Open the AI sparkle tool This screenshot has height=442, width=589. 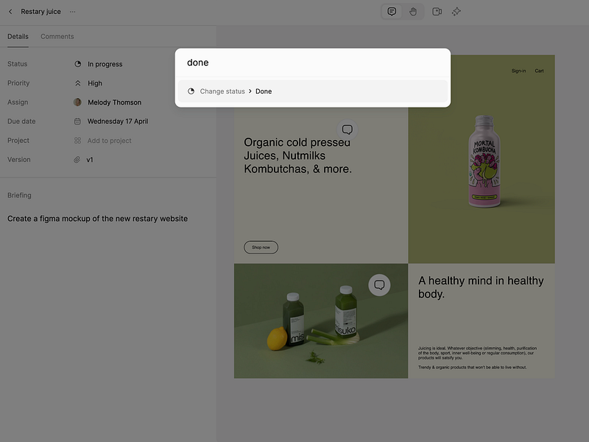[456, 12]
